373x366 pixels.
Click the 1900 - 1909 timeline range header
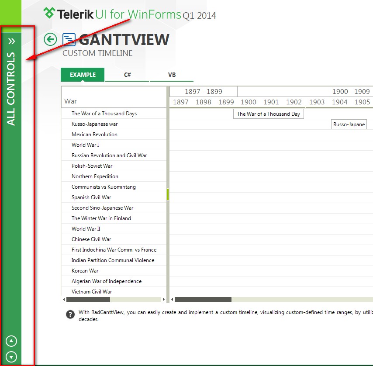click(x=305, y=92)
